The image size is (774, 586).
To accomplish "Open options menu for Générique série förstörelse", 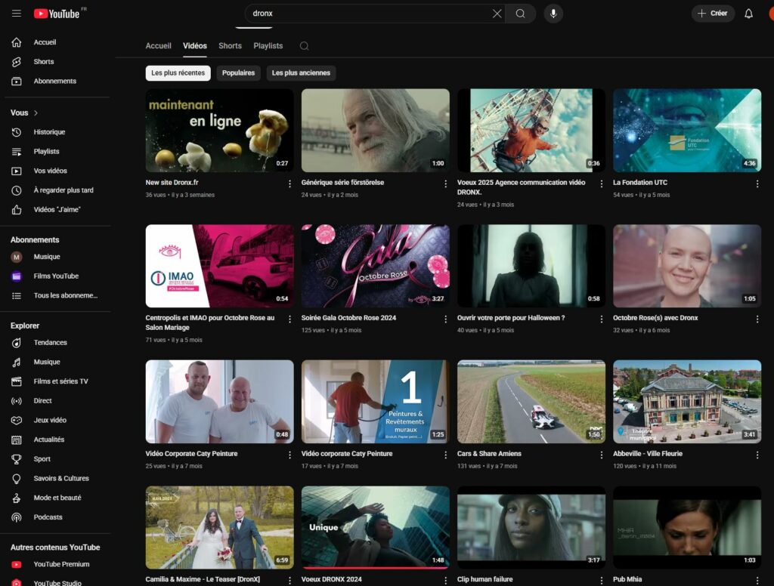I will pyautogui.click(x=445, y=184).
